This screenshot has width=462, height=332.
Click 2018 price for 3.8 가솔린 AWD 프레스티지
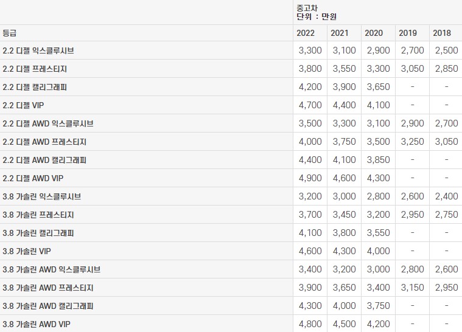446,288
